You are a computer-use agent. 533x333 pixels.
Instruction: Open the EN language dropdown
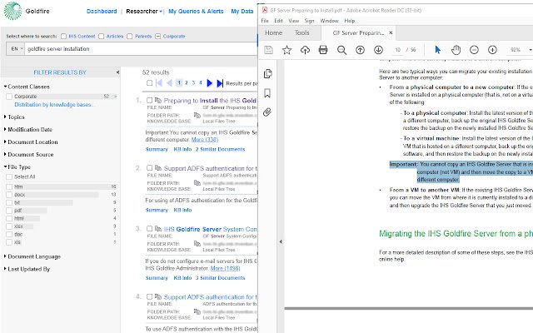(x=16, y=49)
